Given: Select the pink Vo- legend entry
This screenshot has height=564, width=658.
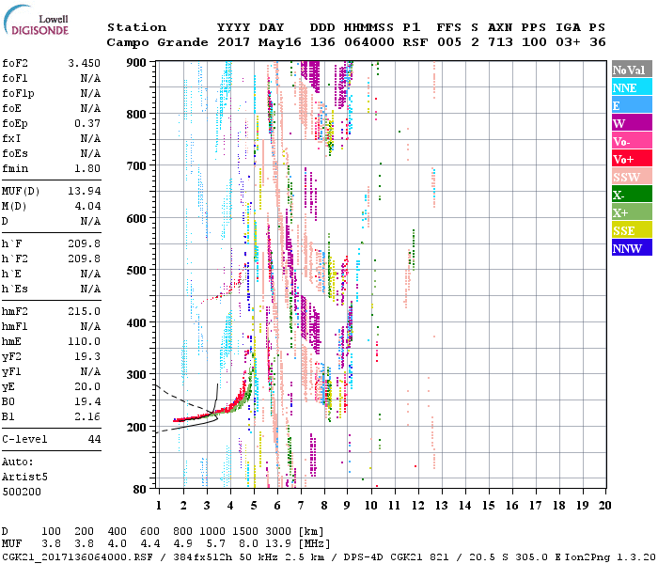Looking at the screenshot, I should coord(631,141).
